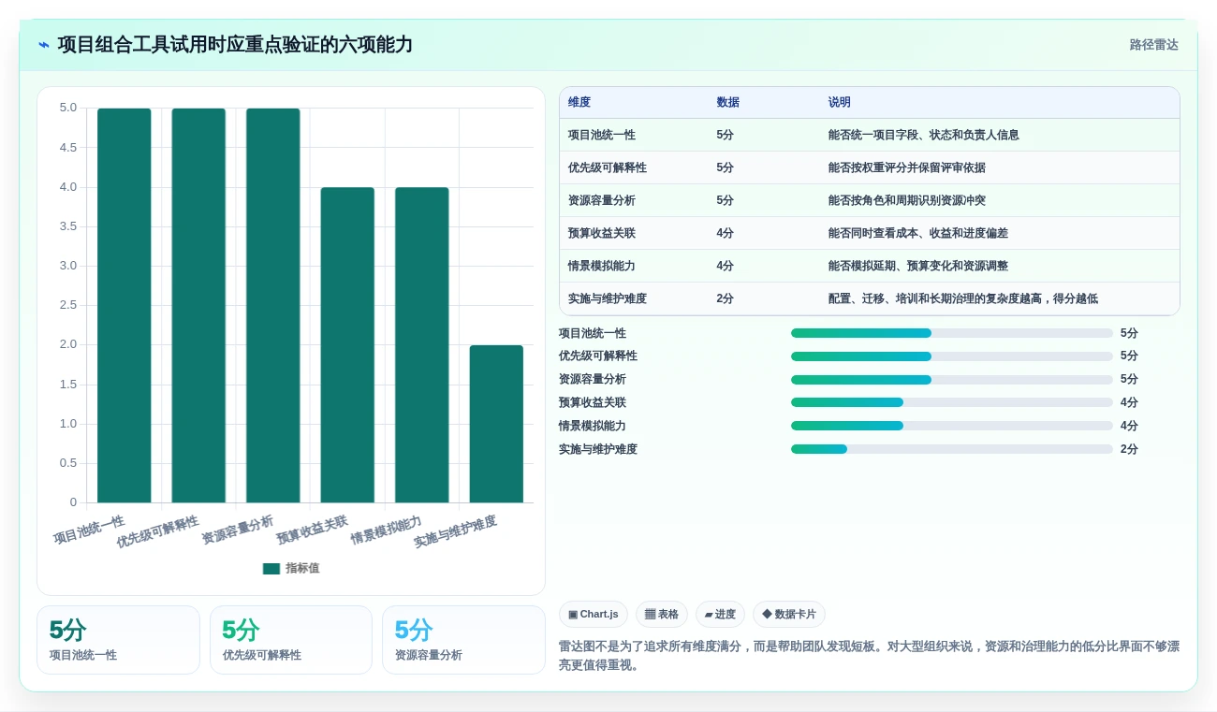1217x712 pixels.
Task: Click the 情景模拟能力 bar in chart
Action: point(422,345)
